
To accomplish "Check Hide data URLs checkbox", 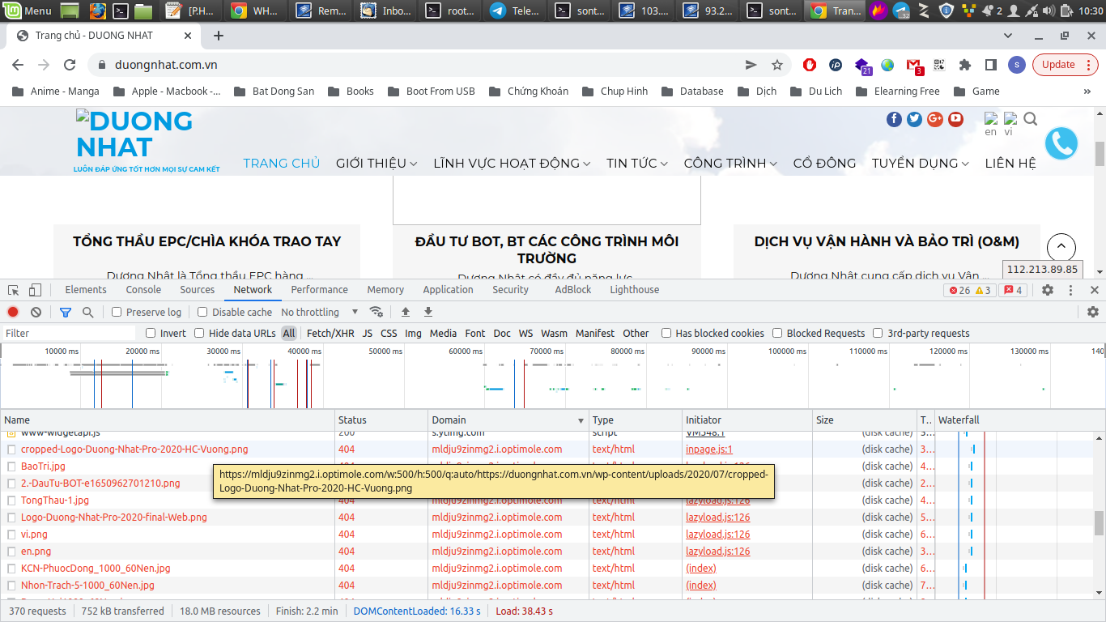I will [199, 333].
